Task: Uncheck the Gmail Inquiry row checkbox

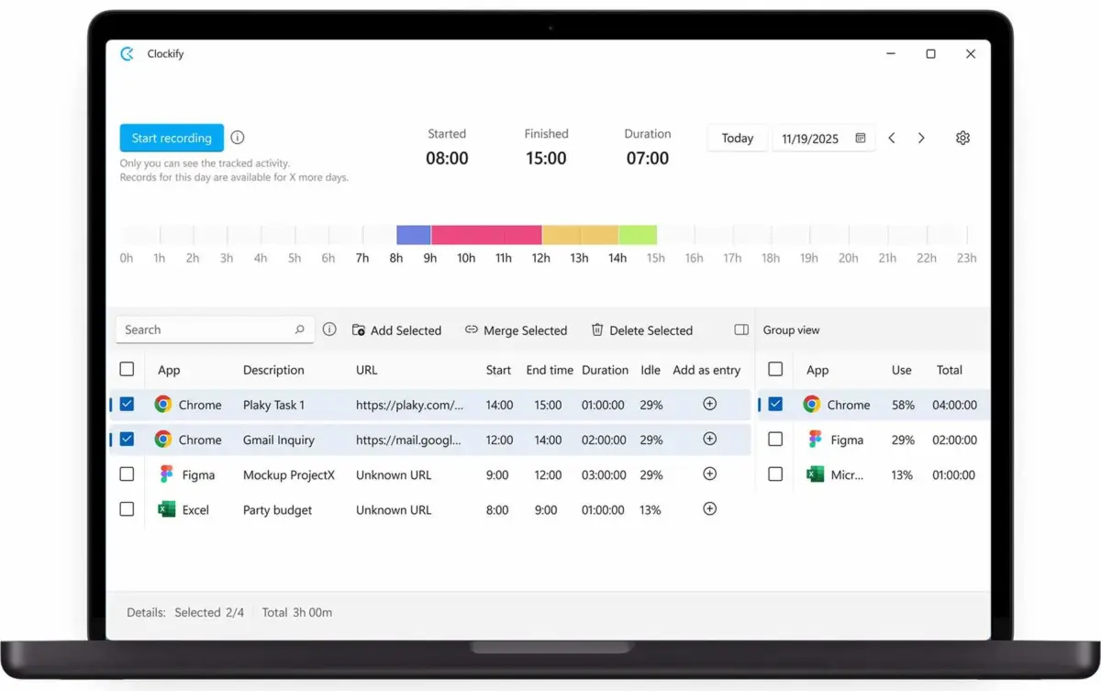Action: point(127,439)
